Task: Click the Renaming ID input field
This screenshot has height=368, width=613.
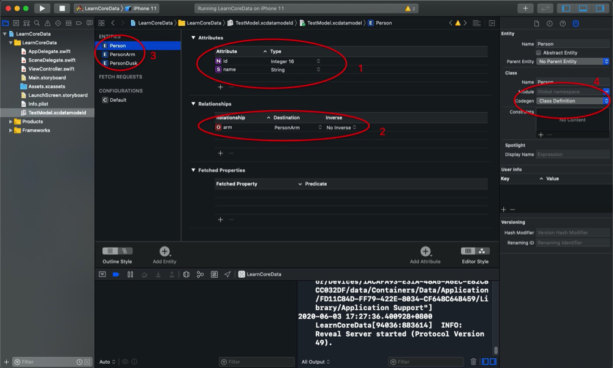Action: (573, 243)
